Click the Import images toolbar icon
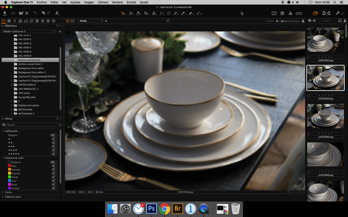Image resolution: width=348 pixels, height=217 pixels. [x=5, y=13]
